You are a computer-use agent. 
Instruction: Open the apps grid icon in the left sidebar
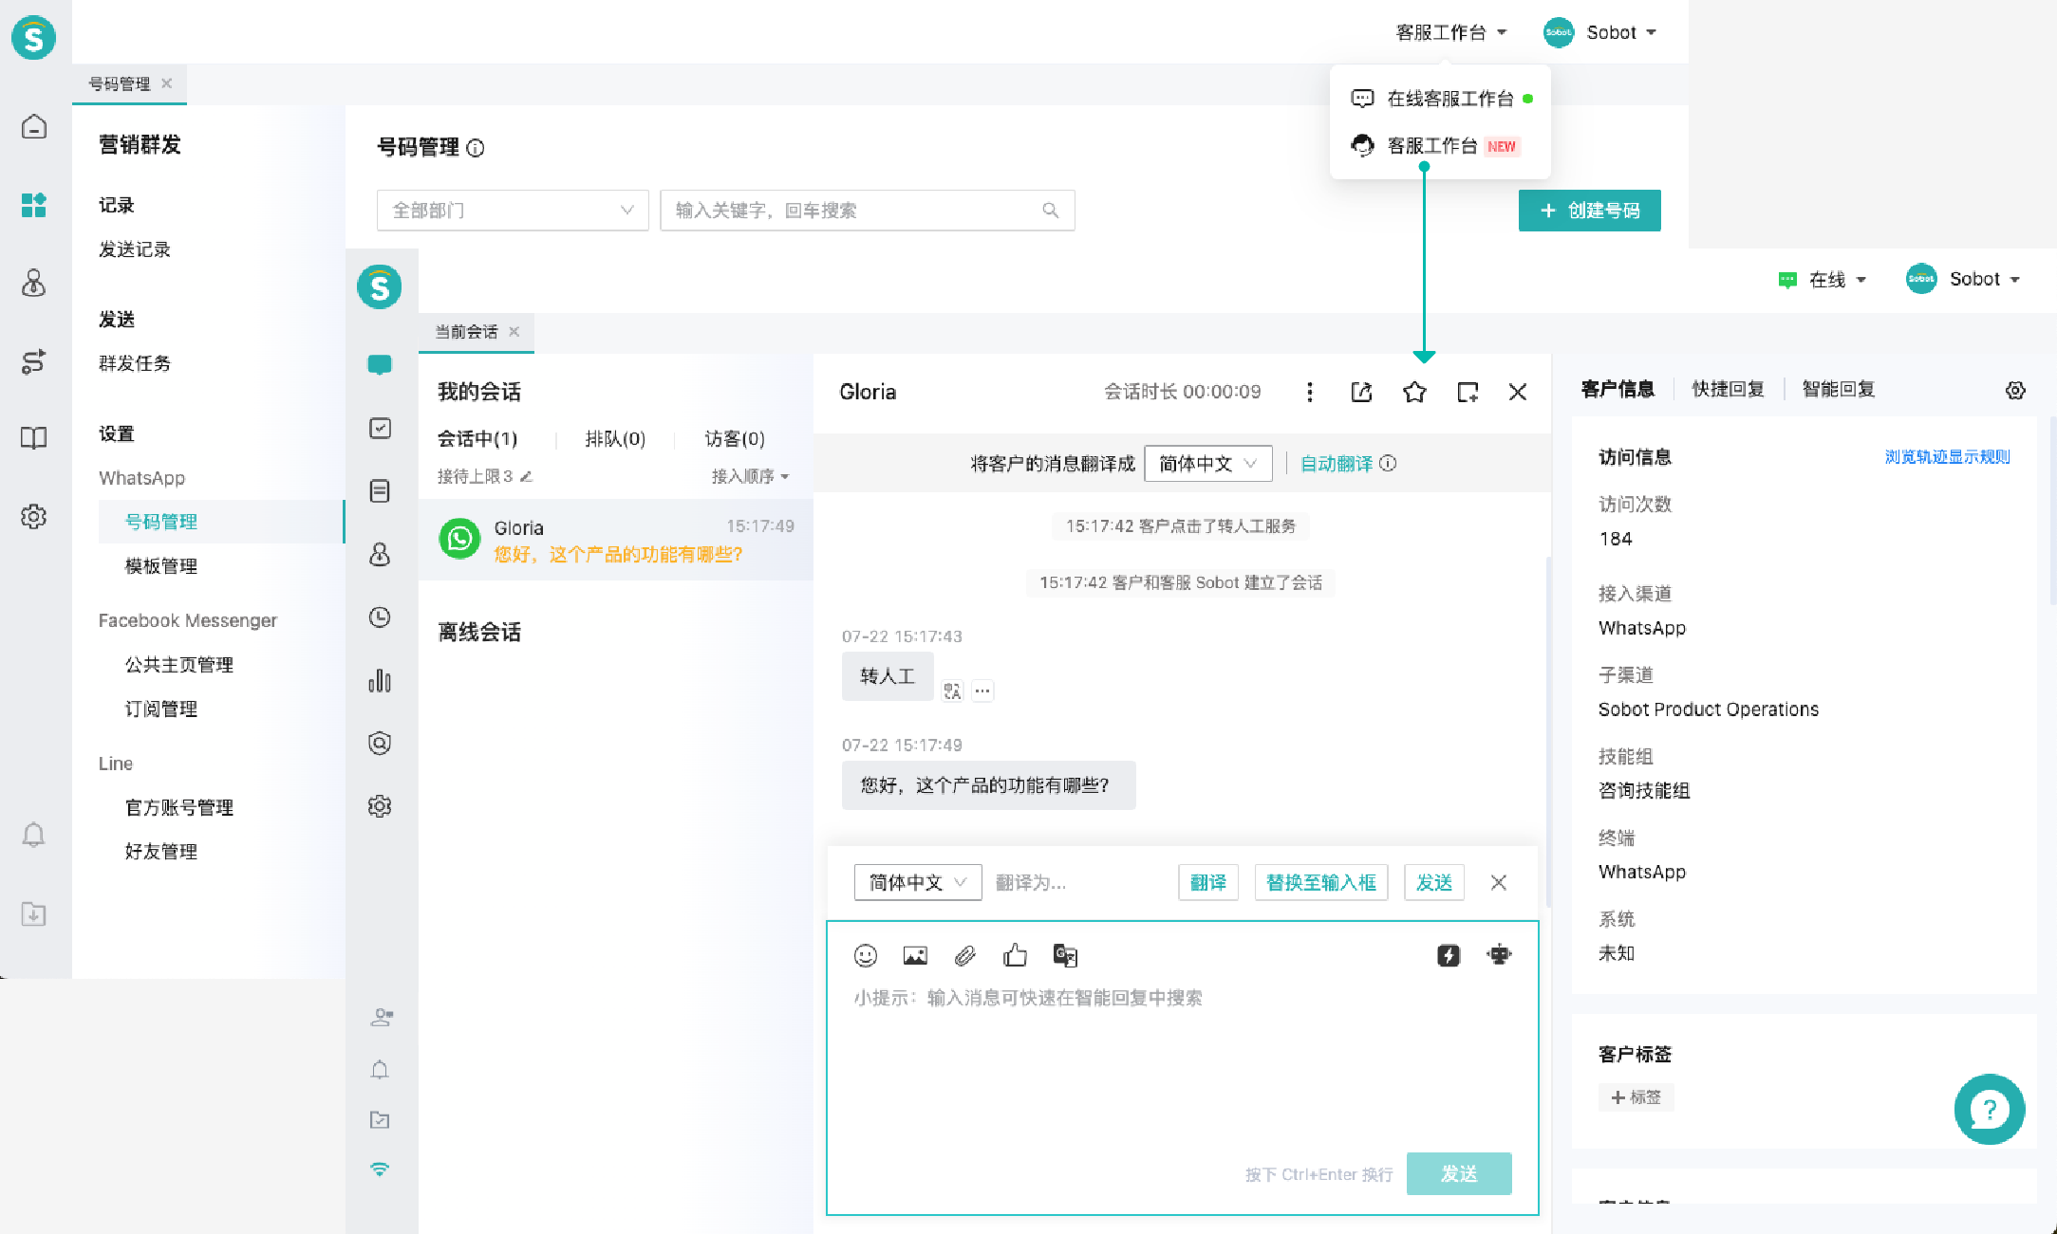pyautogui.click(x=34, y=205)
